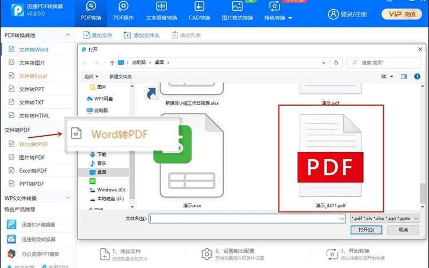The width and height of the screenshot is (429, 268).
Task: Open the 图片格式转换 tab
Action: tap(237, 11)
